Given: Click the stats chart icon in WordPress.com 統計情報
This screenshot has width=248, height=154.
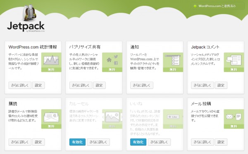Looking at the screenshot, I should 51,60.
